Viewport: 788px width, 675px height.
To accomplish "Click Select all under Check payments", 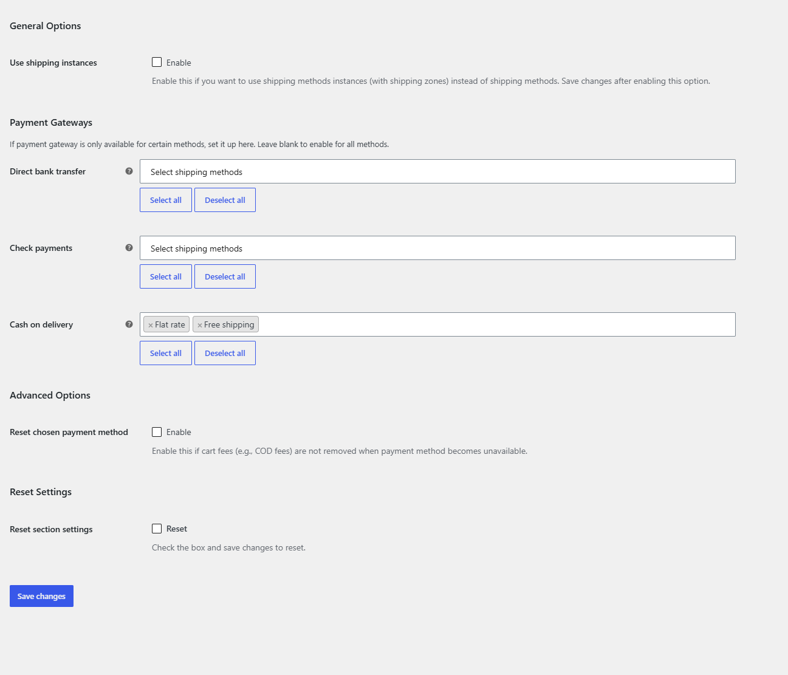I will click(x=166, y=276).
